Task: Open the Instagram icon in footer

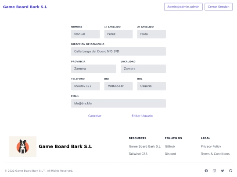Action: [x=214, y=171]
